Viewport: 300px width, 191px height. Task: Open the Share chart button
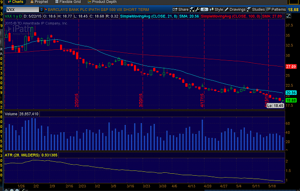pos(180,10)
